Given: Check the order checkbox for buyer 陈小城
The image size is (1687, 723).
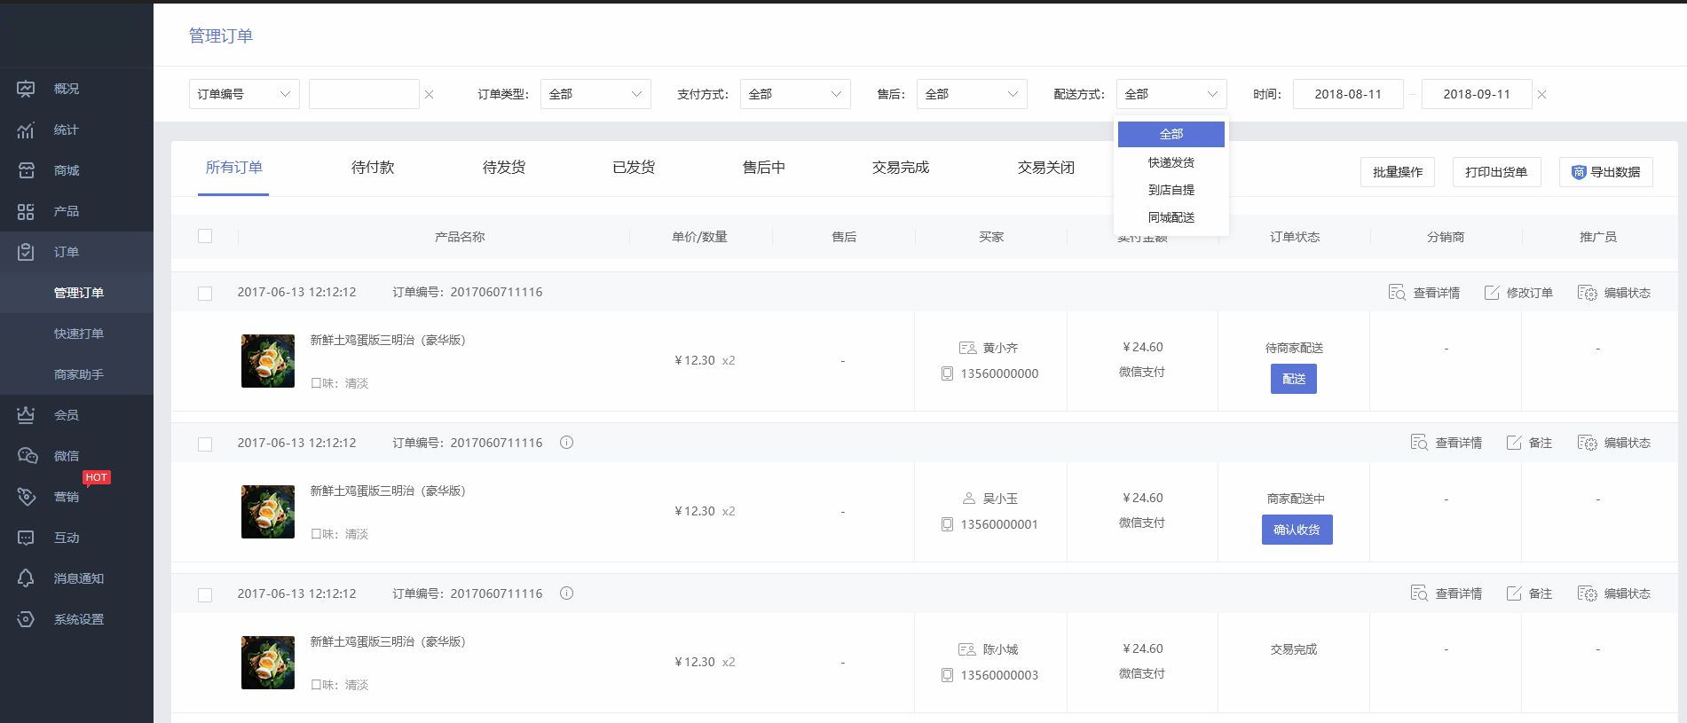Looking at the screenshot, I should 205,594.
